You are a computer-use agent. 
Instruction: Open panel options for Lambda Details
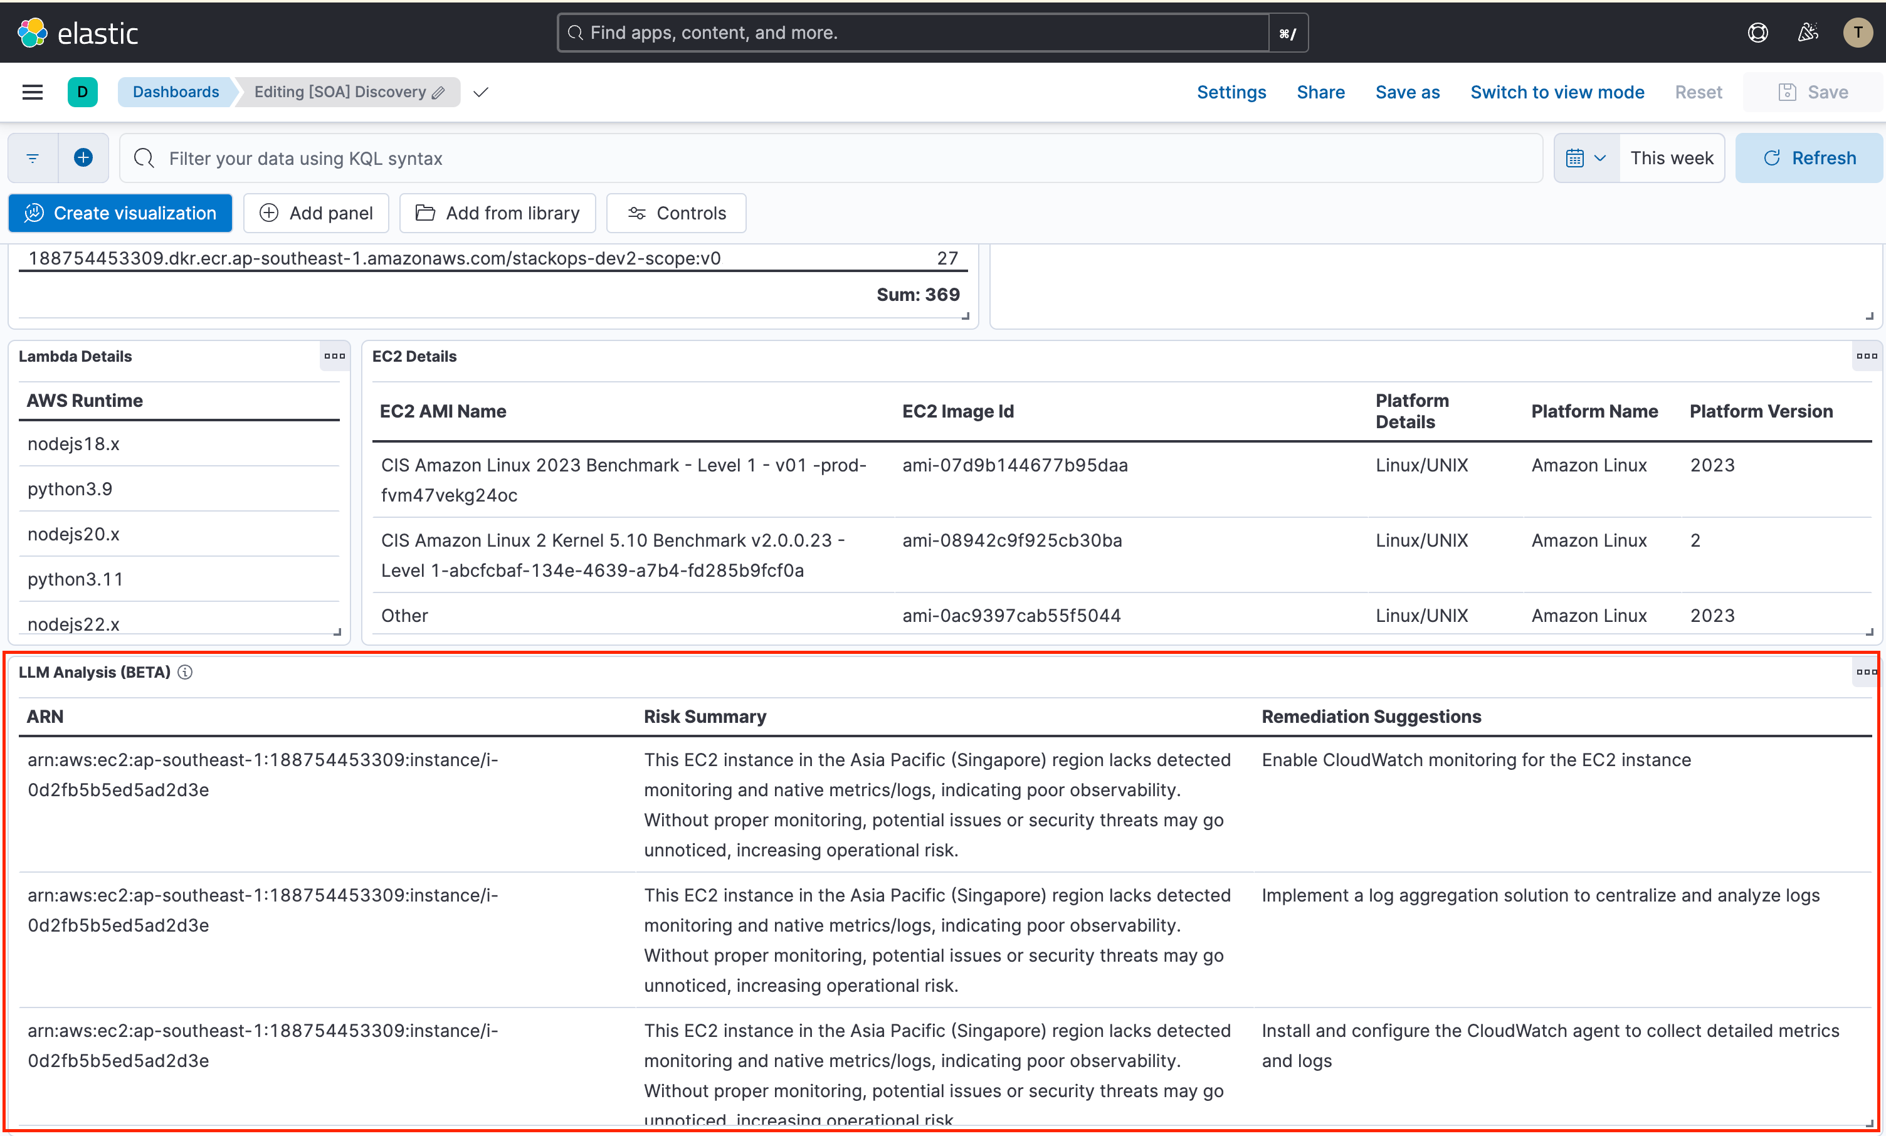click(x=334, y=356)
